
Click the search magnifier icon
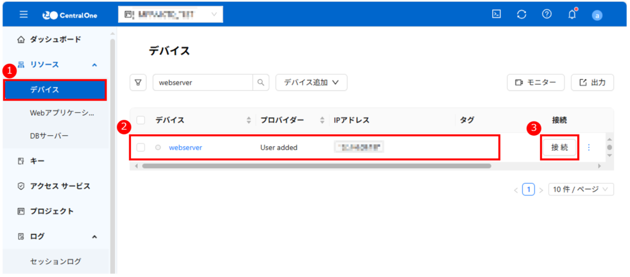coord(261,82)
